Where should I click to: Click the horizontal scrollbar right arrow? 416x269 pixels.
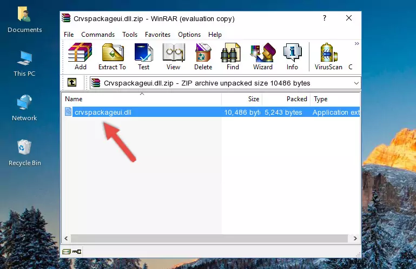[x=355, y=238]
